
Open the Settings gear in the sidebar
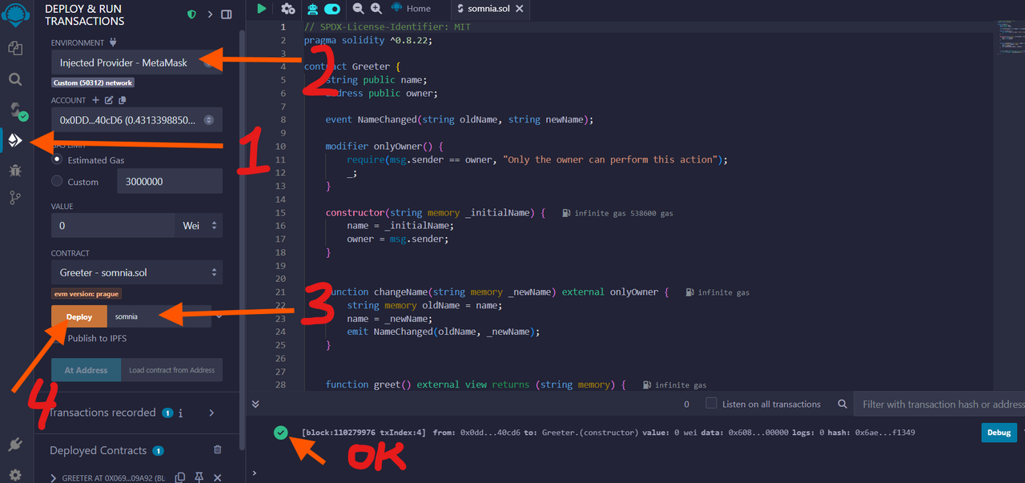(14, 475)
